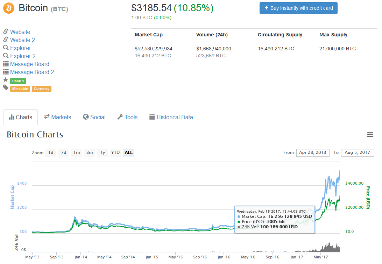Image resolution: width=382 pixels, height=264 pixels.
Task: Click the $1,668,940,000 volume value
Action: click(214, 49)
